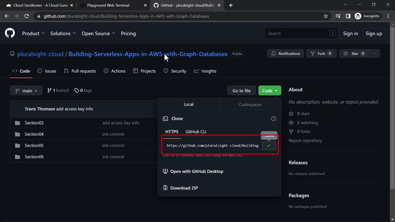This screenshot has height=222, width=395.
Task: Click the Go to file button
Action: (242, 91)
